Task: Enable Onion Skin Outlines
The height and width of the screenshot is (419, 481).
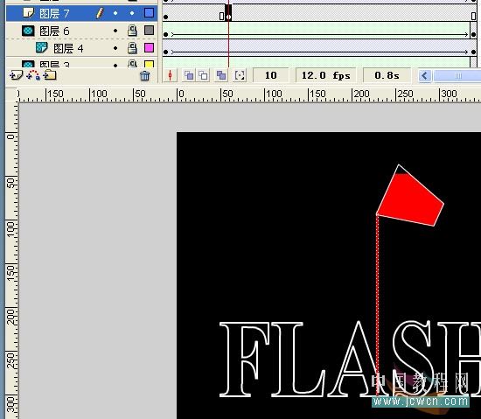Action: click(x=203, y=75)
